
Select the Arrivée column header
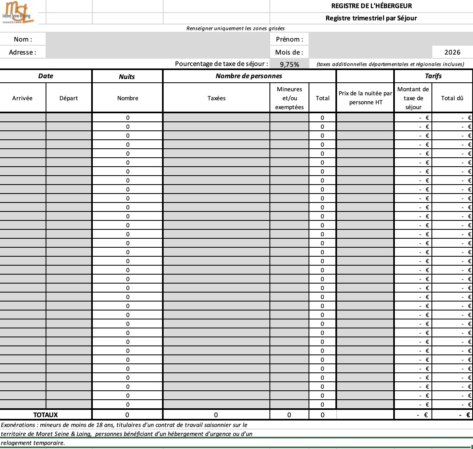coord(22,98)
